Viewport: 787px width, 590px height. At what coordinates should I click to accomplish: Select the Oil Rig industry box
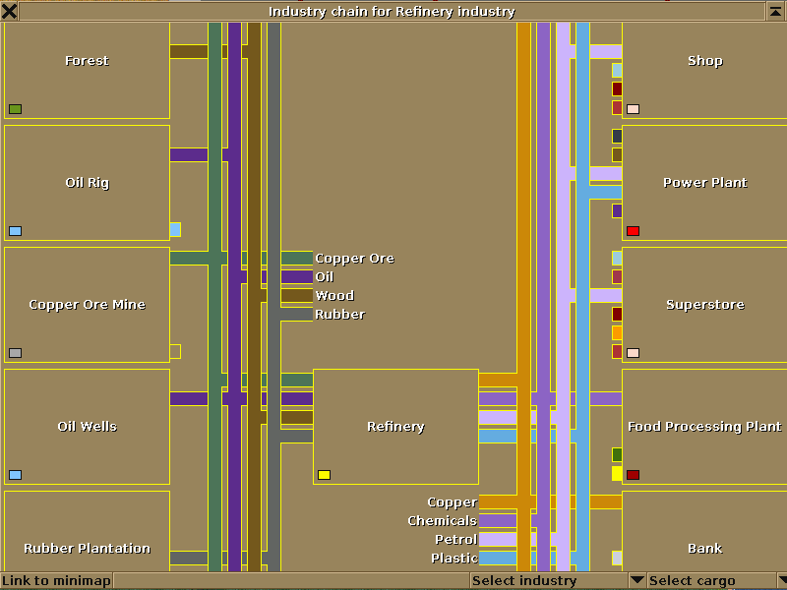(x=87, y=183)
